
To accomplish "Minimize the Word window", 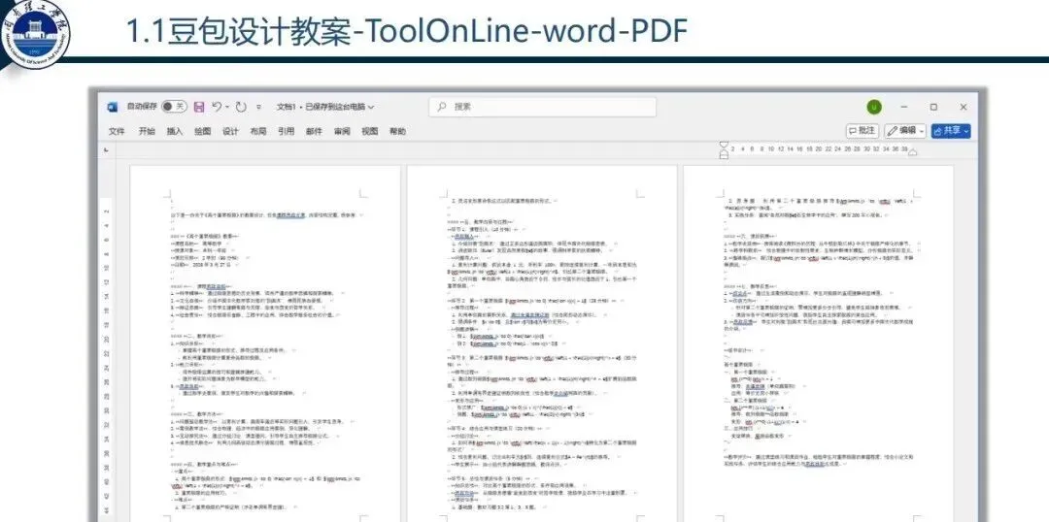I will [904, 107].
